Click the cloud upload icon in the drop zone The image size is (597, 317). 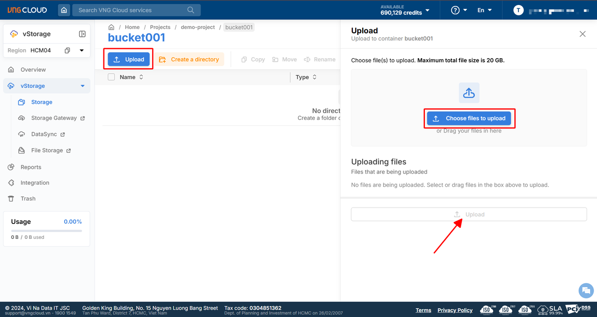pyautogui.click(x=469, y=93)
